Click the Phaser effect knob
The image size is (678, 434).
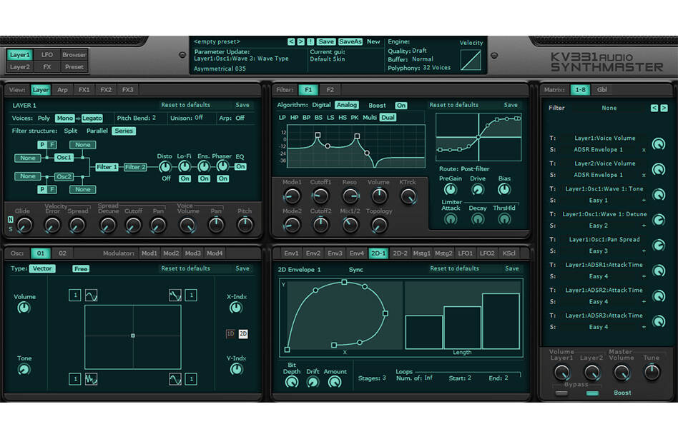(x=222, y=166)
